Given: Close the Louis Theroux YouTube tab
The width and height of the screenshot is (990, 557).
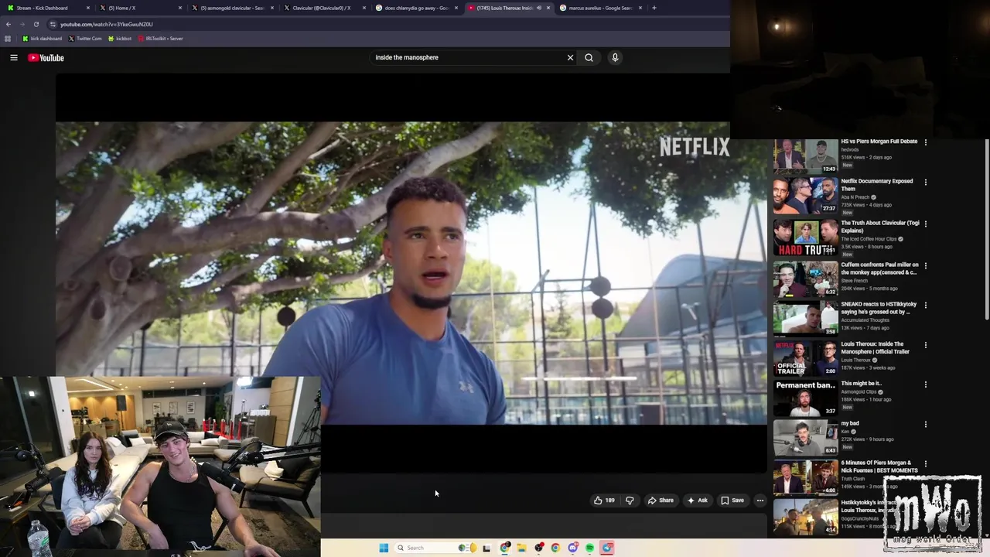Looking at the screenshot, I should pyautogui.click(x=548, y=8).
